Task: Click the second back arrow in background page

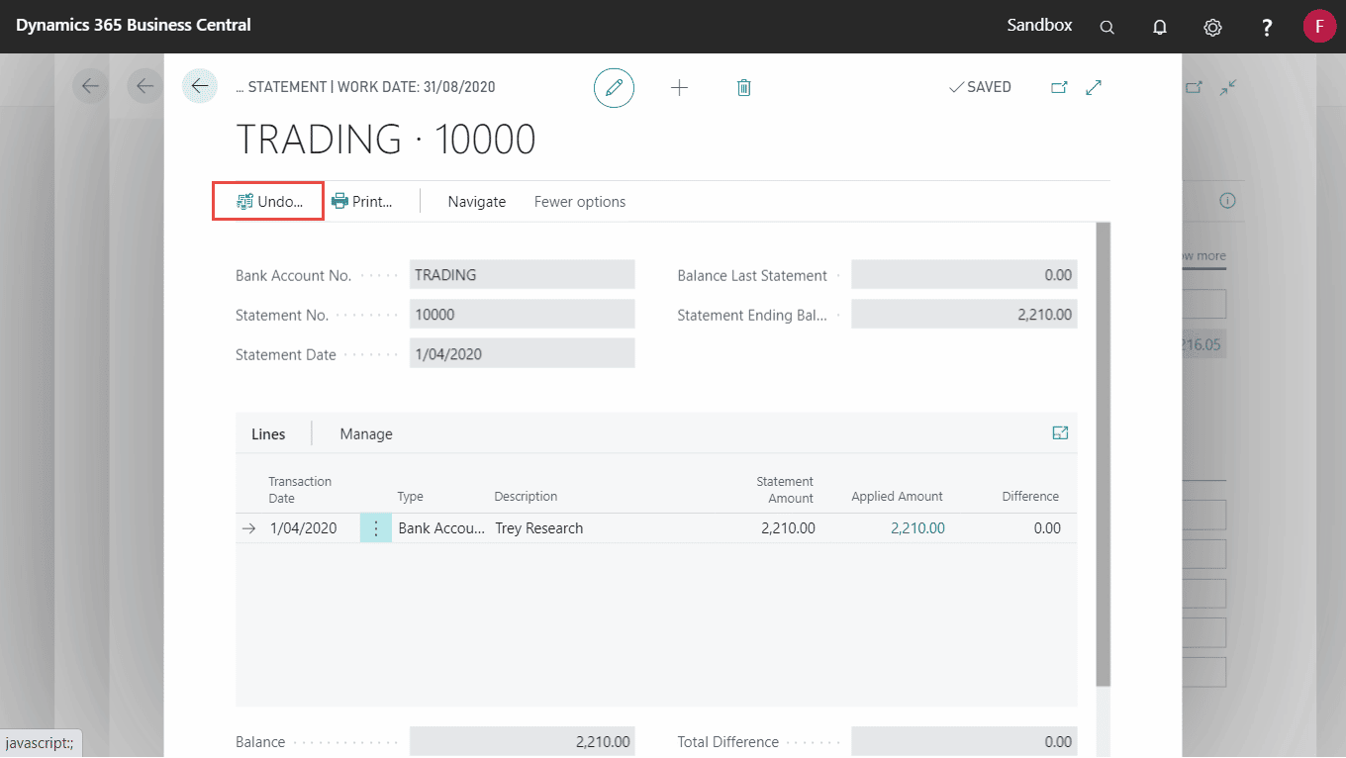Action: point(144,86)
